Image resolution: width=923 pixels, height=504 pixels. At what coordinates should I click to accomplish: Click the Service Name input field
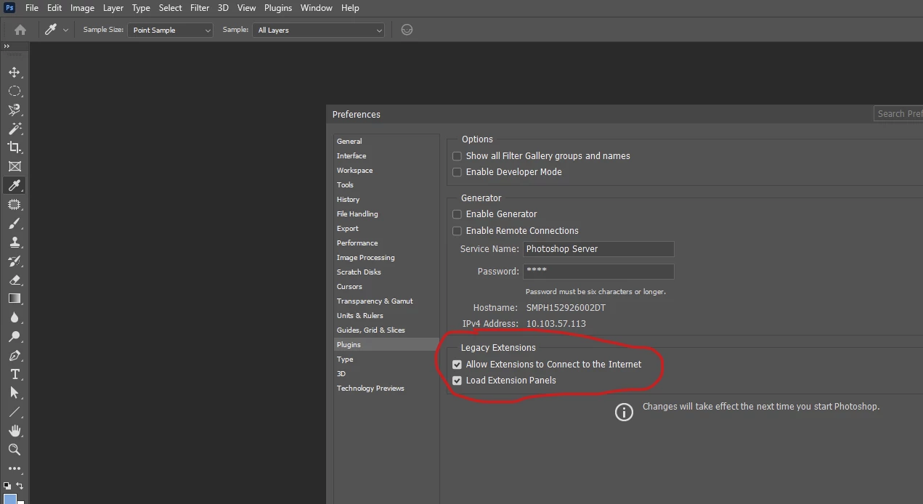click(598, 249)
